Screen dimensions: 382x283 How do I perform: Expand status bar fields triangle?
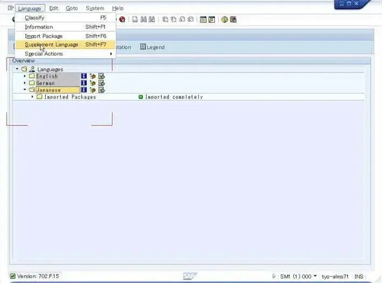pyautogui.click(x=274, y=276)
